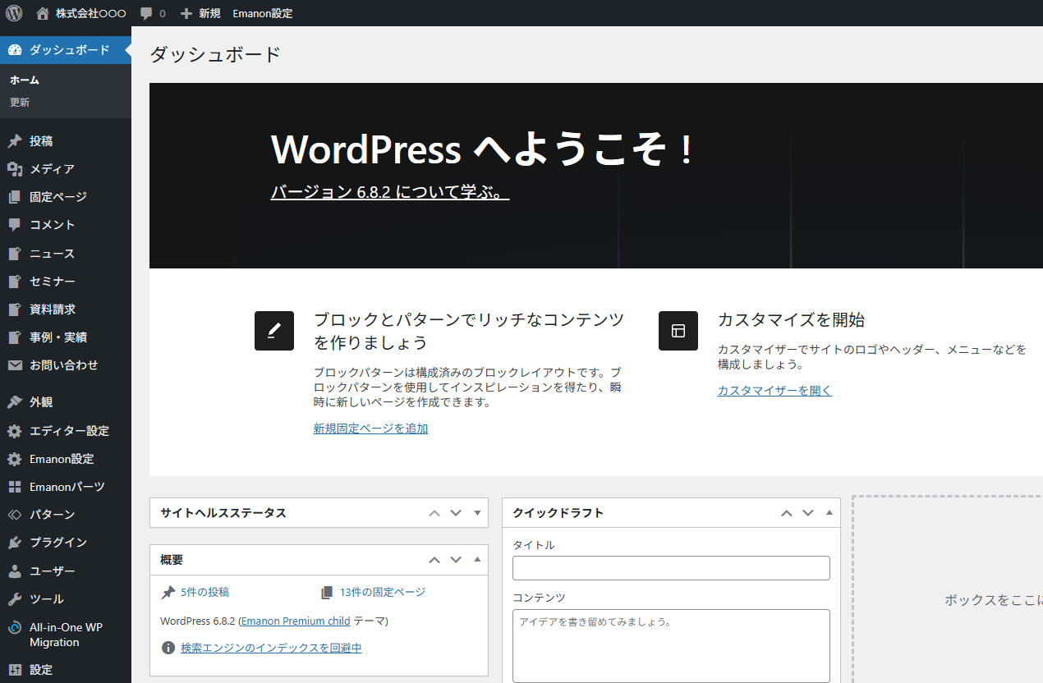
Task: Click the layout icon beside カスタマイズを開始
Action: pyautogui.click(x=678, y=331)
